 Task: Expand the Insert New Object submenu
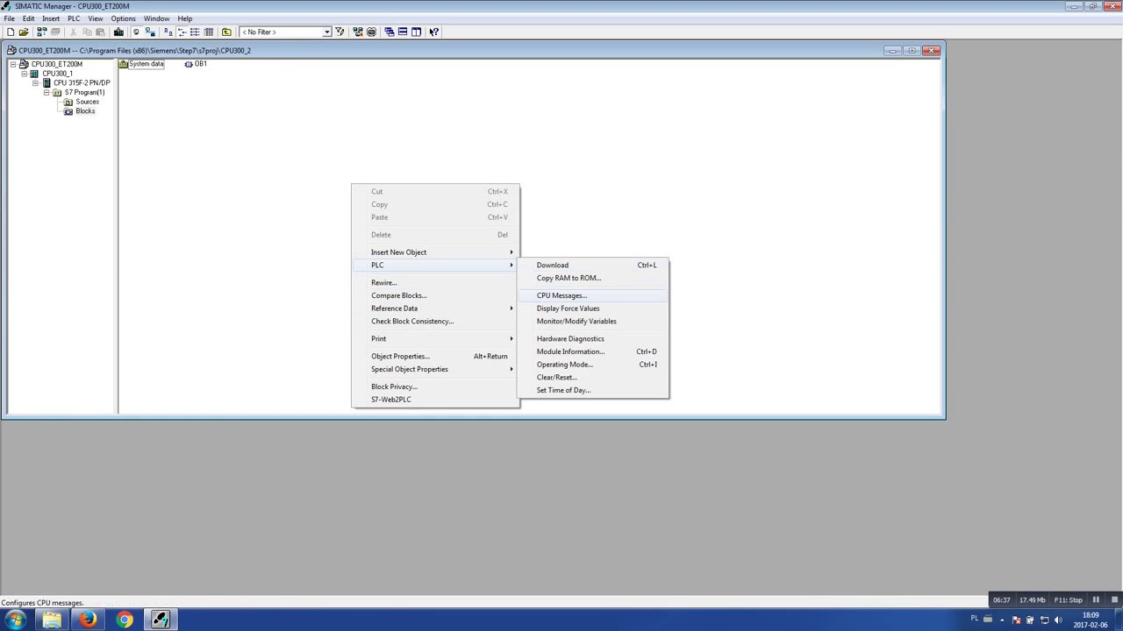[x=435, y=252]
